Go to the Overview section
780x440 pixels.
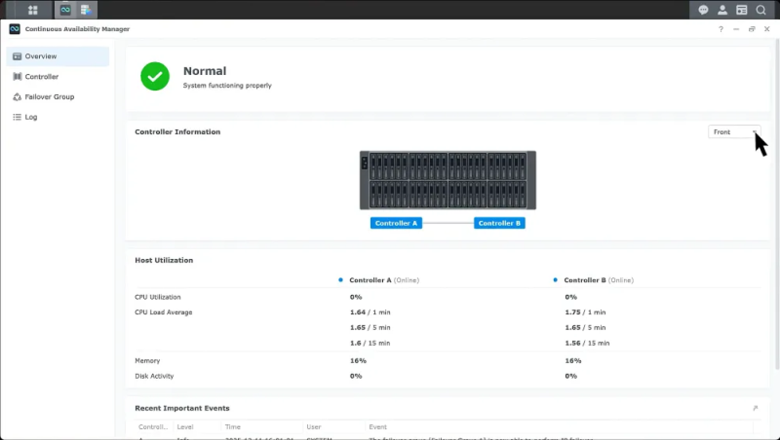click(58, 56)
